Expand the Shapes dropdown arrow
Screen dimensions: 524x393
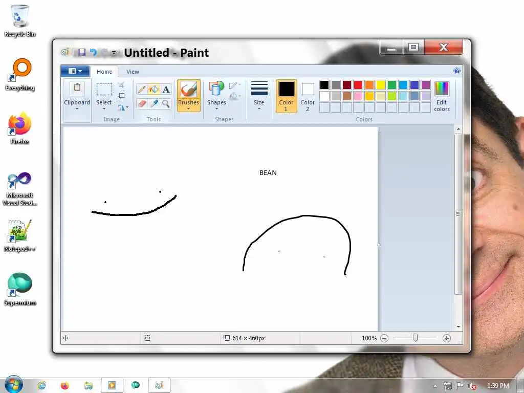point(216,108)
